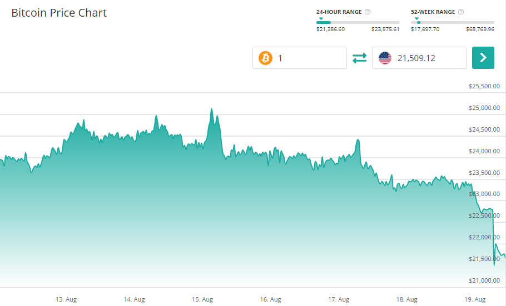
Task: Click the US flag currency icon
Action: point(385,58)
